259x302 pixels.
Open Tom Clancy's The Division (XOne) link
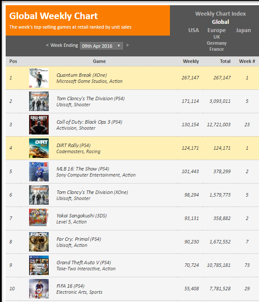point(92,192)
